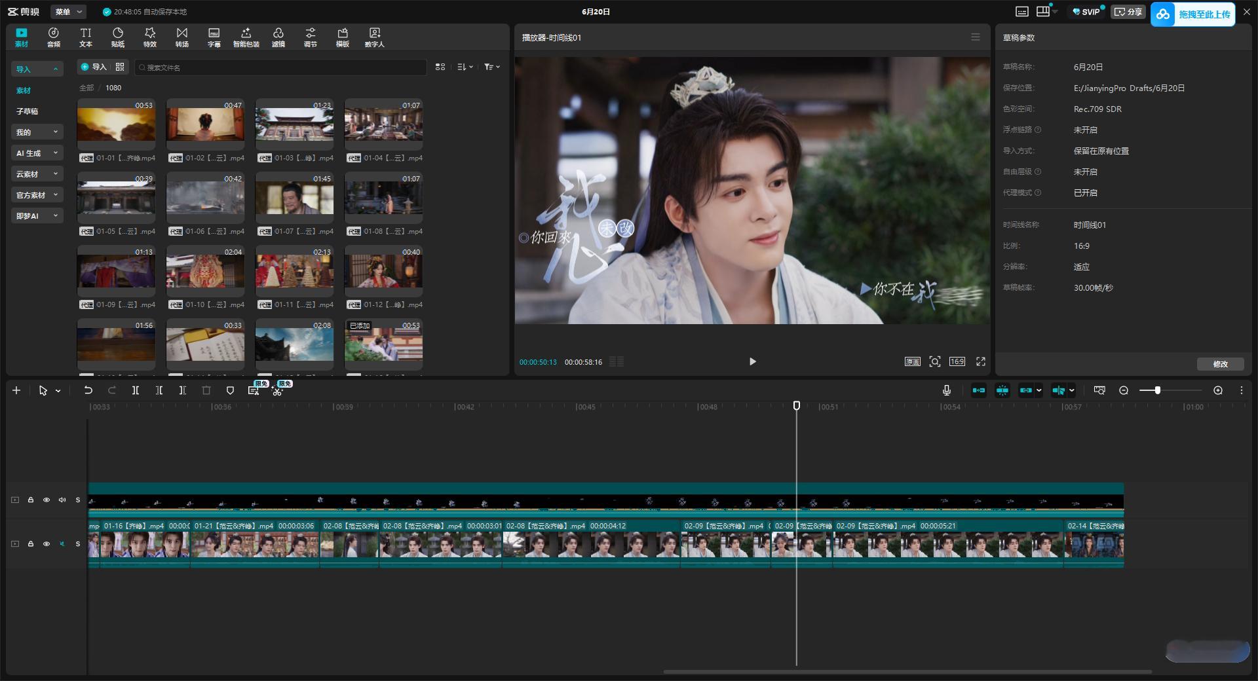Click the 原画 original quality icon in player
This screenshot has width=1258, height=681.
coord(913,361)
